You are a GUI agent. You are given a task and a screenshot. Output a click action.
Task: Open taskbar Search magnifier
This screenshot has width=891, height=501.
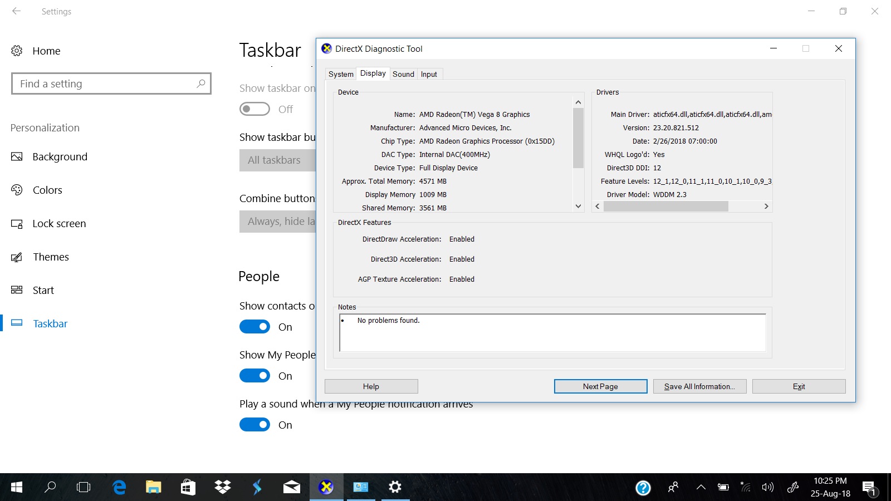coord(50,487)
